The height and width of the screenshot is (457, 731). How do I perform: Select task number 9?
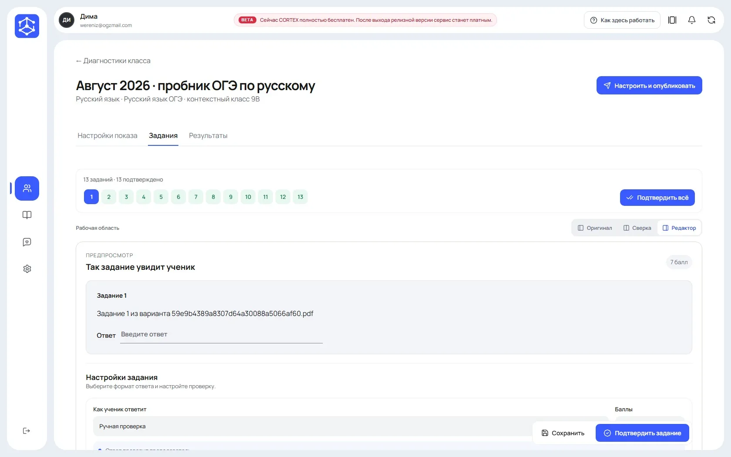pos(231,197)
